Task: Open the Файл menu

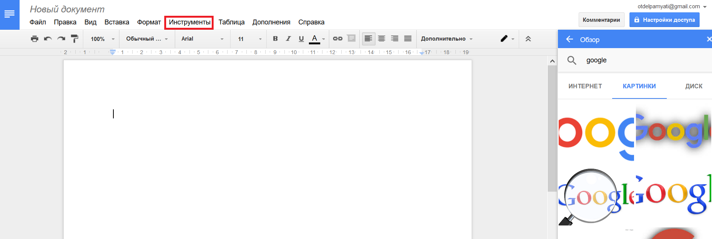Action: pos(38,22)
